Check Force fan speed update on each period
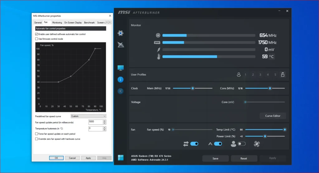The height and width of the screenshot is (173, 319). [36, 134]
